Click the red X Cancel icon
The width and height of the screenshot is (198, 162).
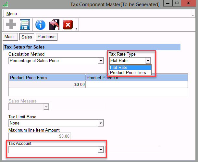tap(68, 25)
